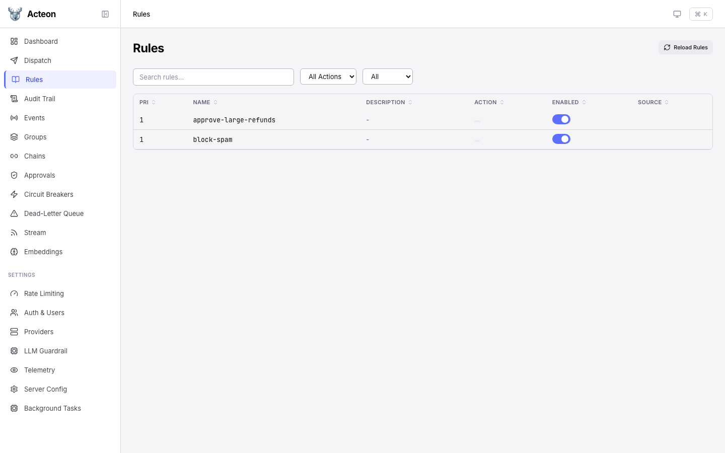Click the Telemetry eye icon

coord(14,370)
